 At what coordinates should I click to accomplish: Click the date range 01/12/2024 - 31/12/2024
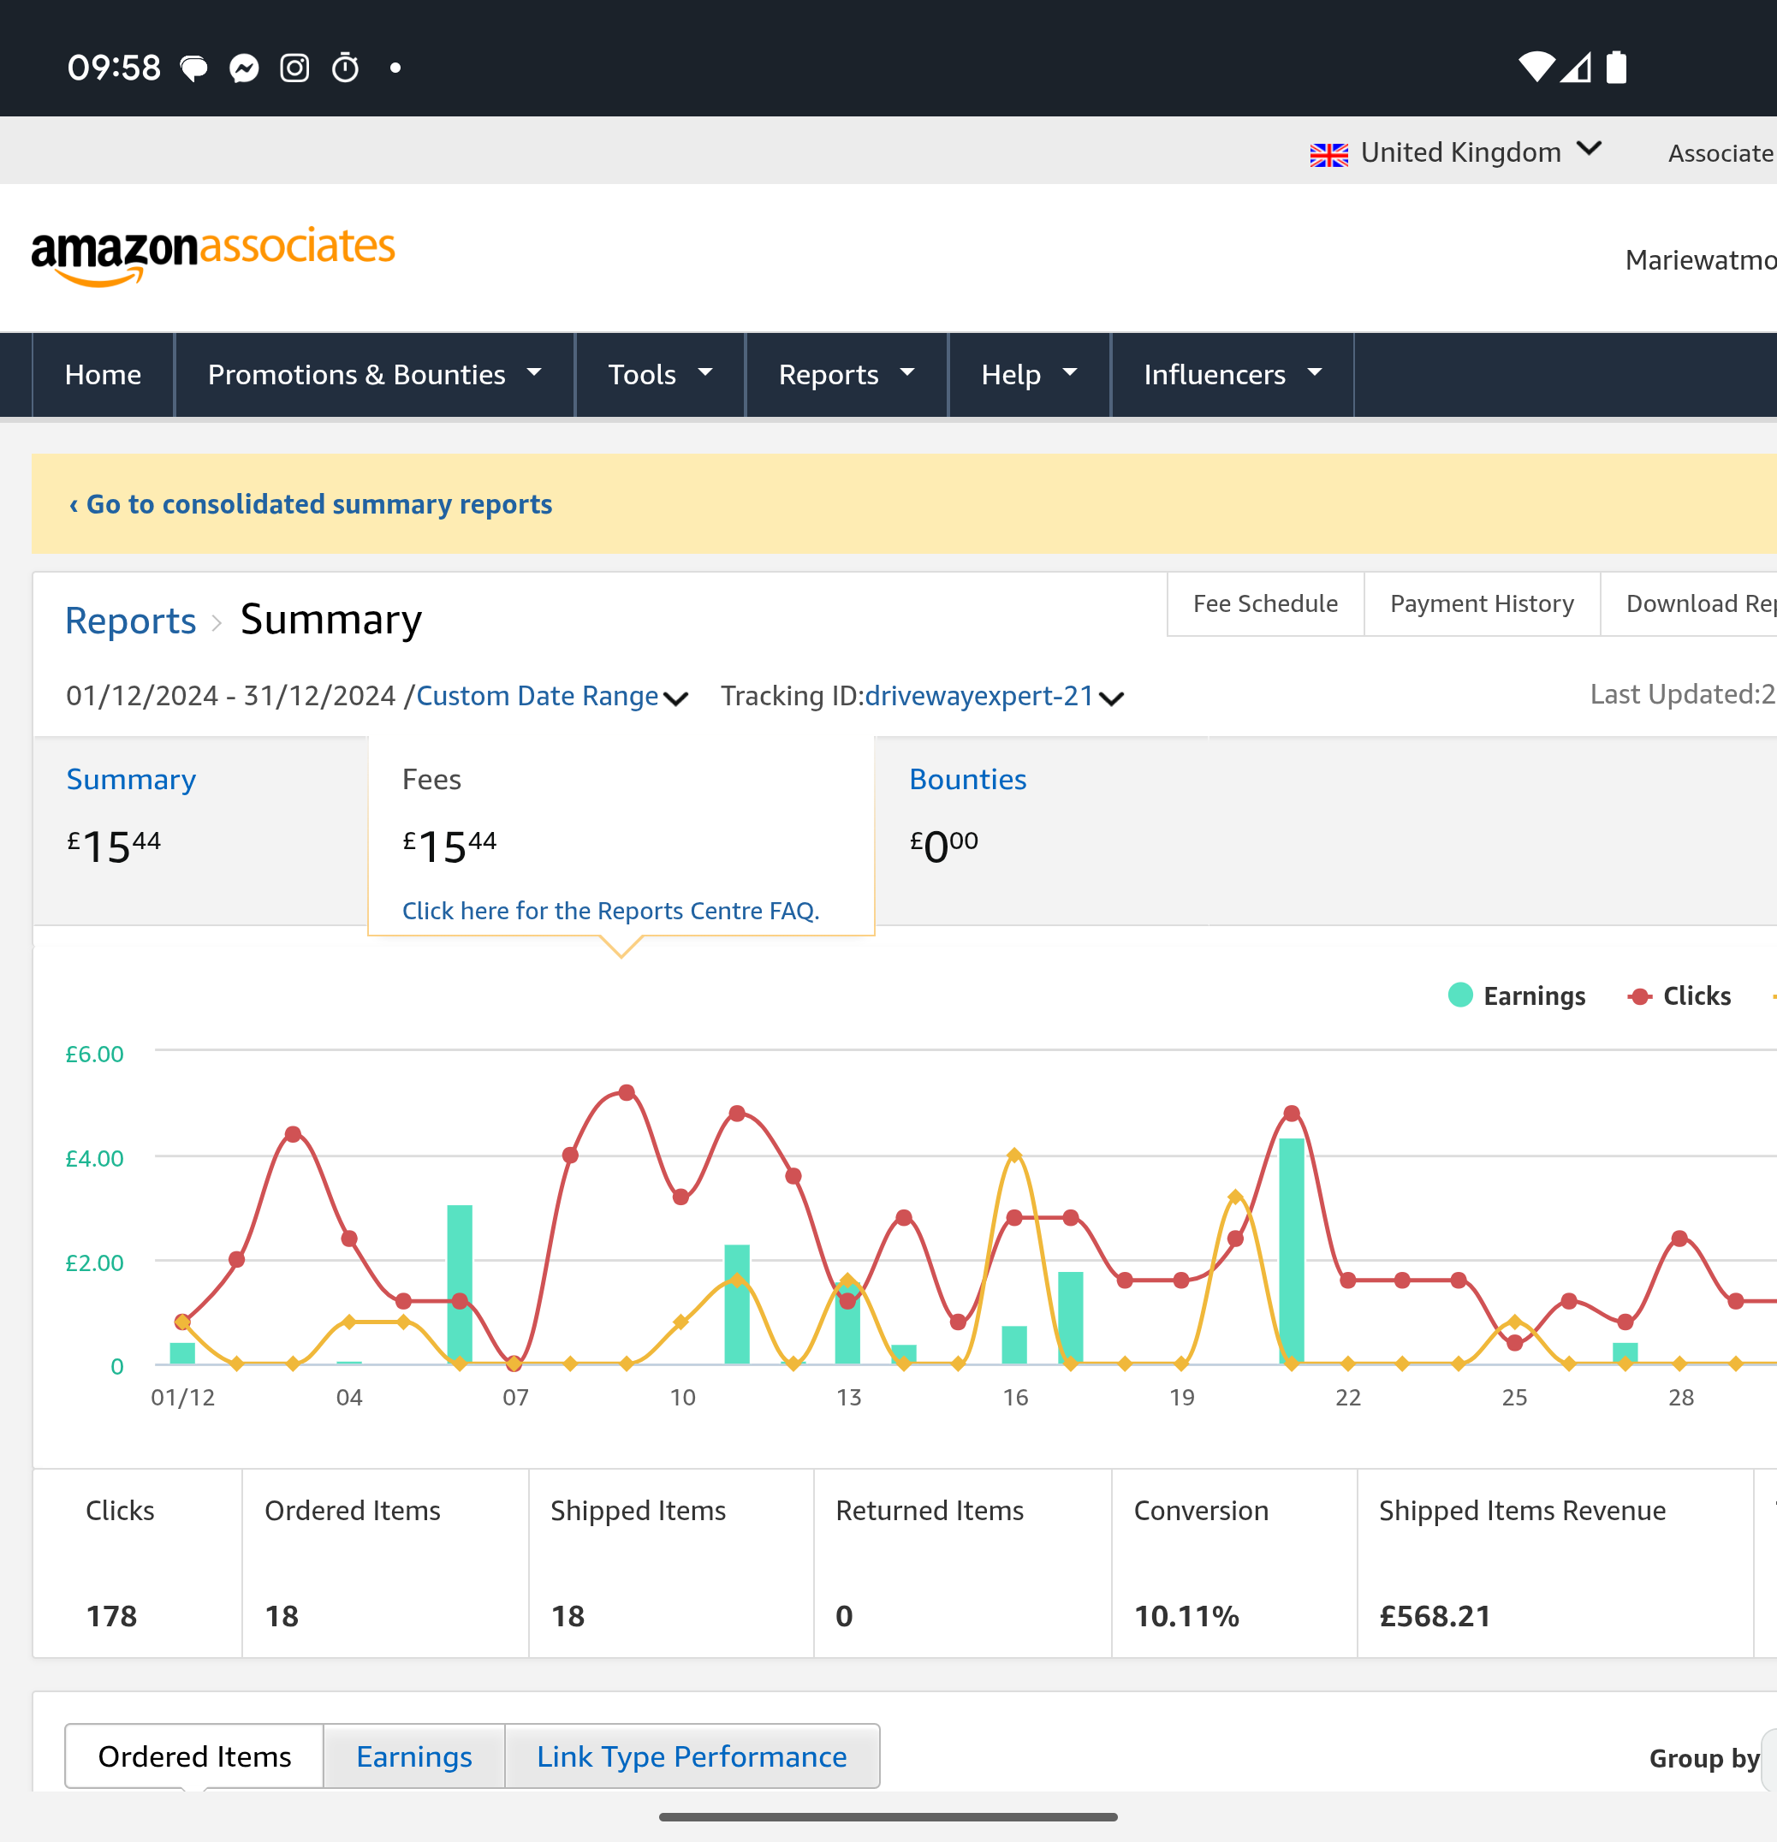point(230,695)
